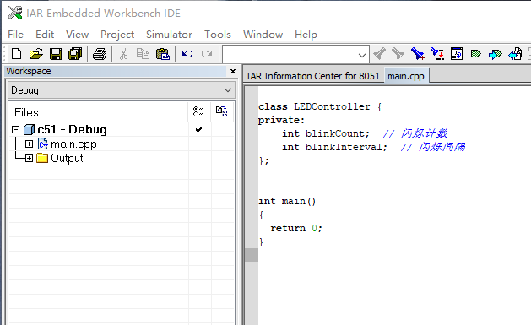This screenshot has width=531, height=325.
Task: Click the main.cpp file icon in workspace
Action: tap(43, 144)
